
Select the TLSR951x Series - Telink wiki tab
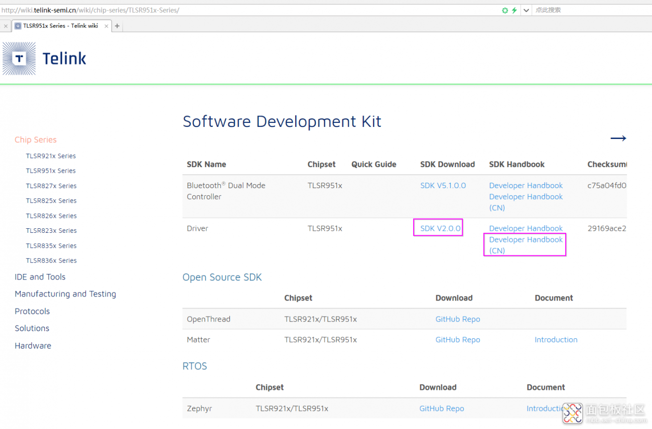61,26
